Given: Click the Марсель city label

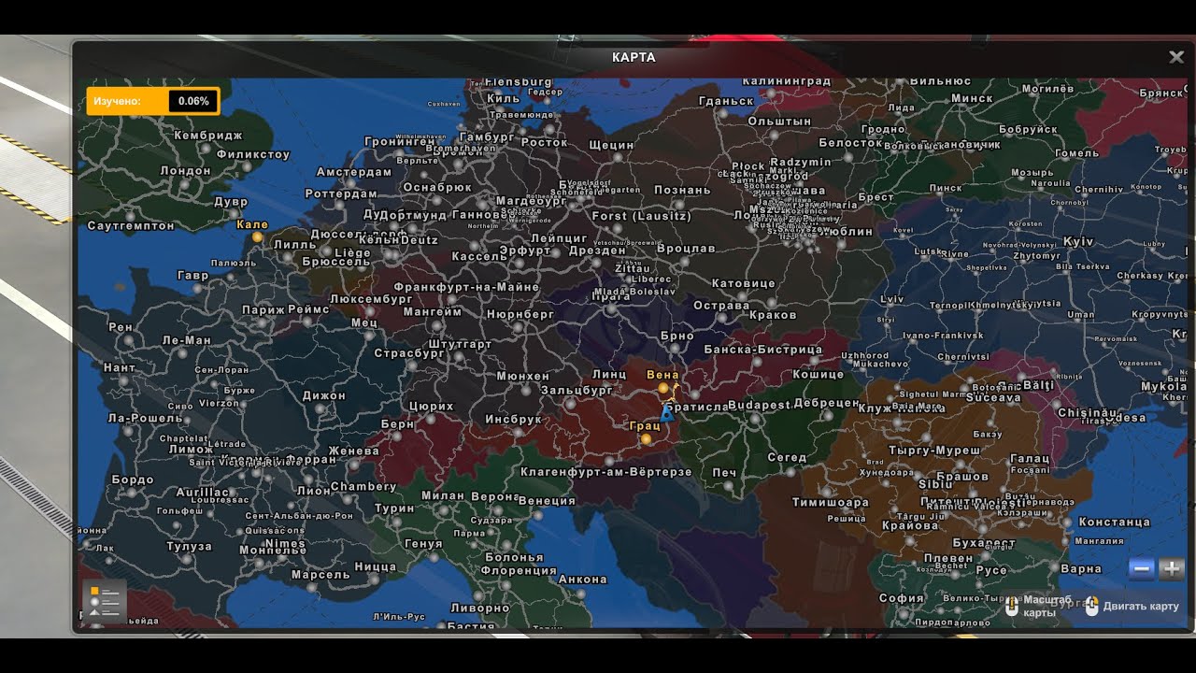Looking at the screenshot, I should click(320, 575).
